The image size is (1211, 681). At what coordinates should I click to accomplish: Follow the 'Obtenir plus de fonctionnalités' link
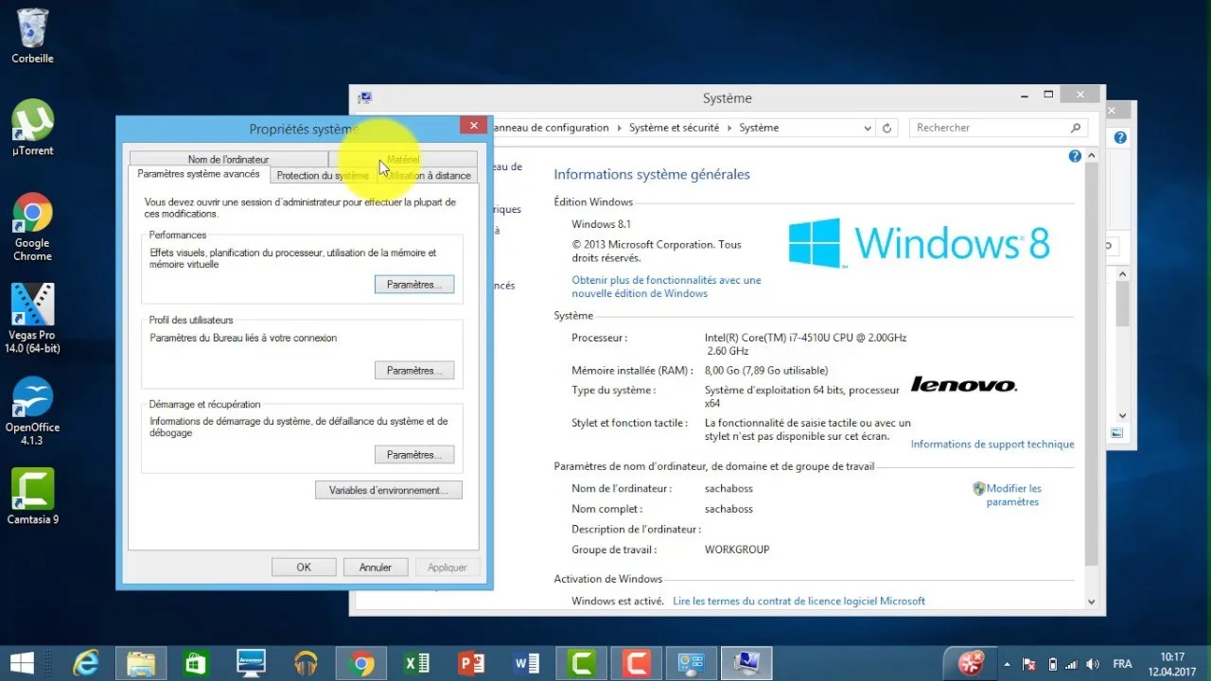[x=666, y=287]
